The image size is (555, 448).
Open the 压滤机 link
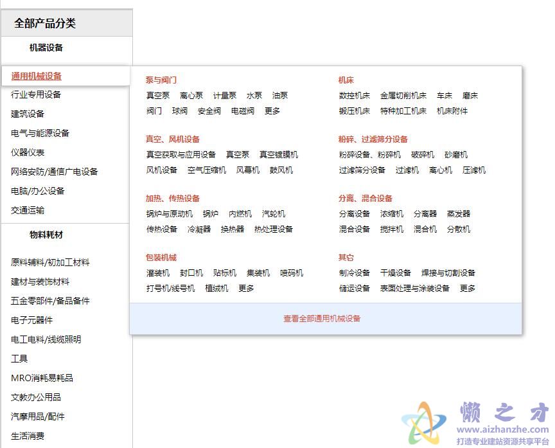coord(474,170)
